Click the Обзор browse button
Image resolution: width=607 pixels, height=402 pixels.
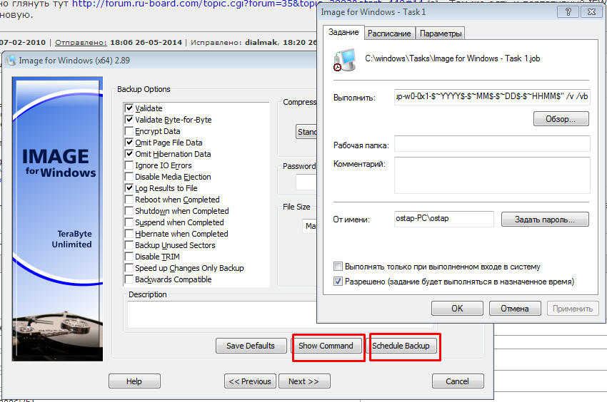tap(561, 118)
